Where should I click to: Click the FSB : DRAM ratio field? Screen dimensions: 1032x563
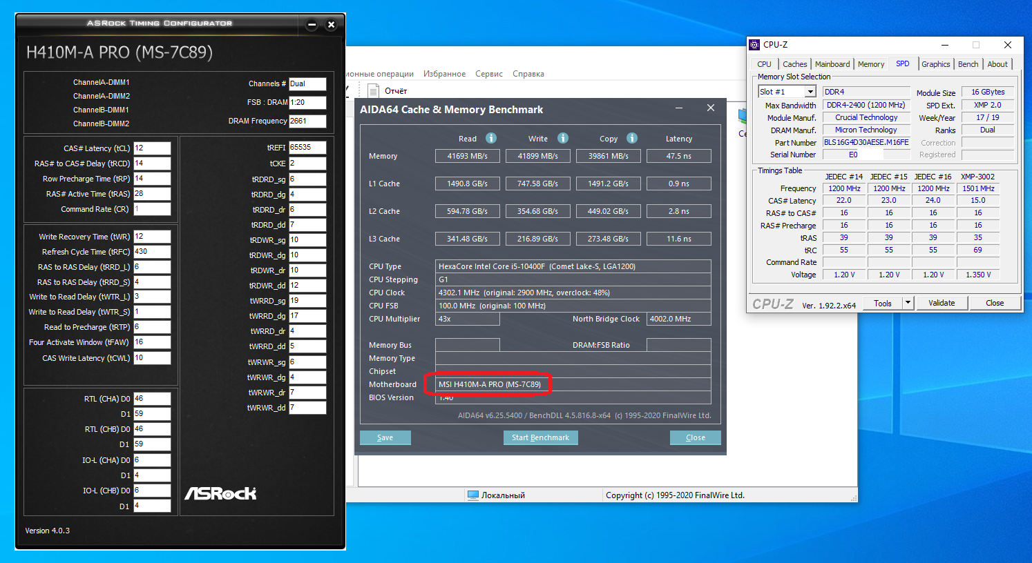tap(307, 102)
